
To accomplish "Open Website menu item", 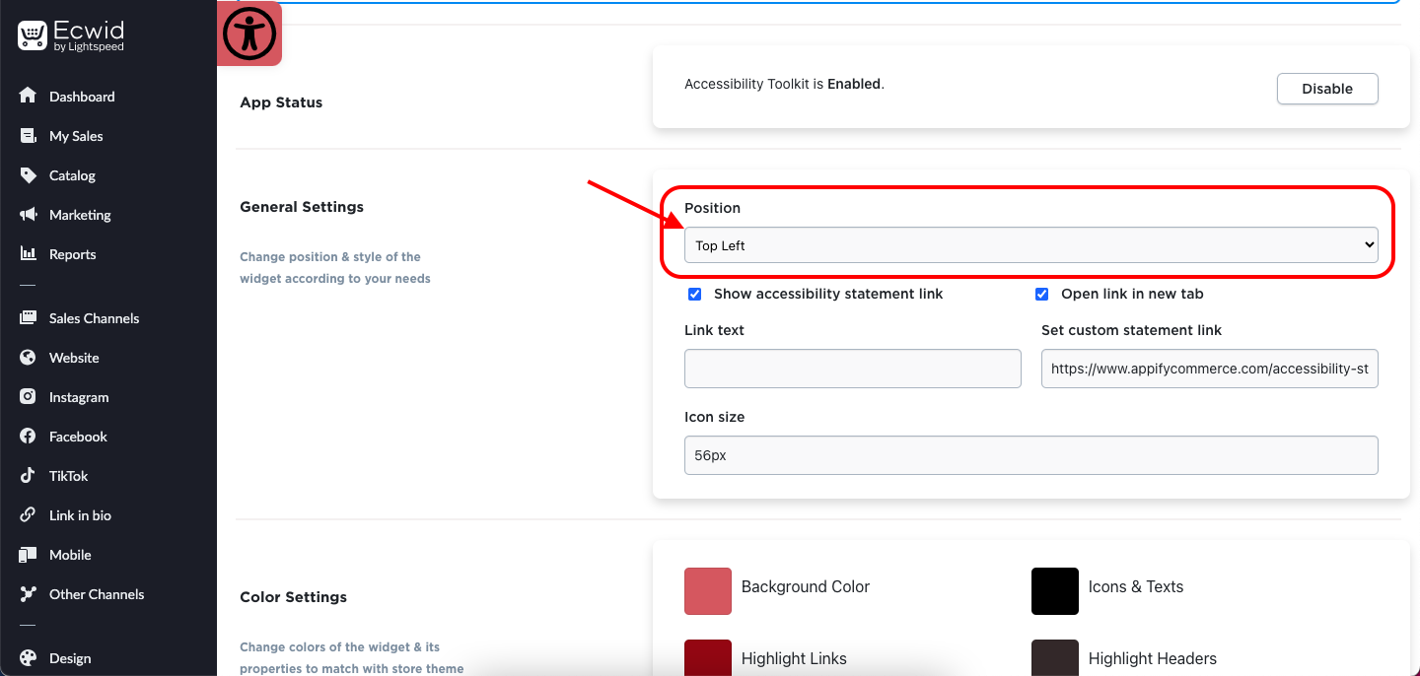I will (74, 358).
